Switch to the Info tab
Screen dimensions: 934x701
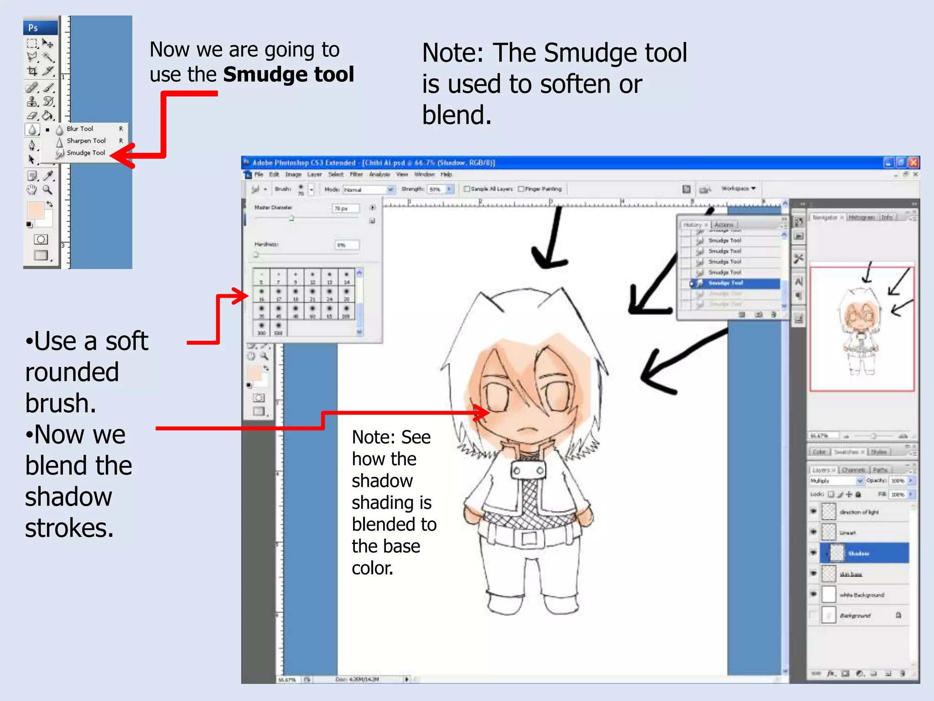[x=887, y=218]
